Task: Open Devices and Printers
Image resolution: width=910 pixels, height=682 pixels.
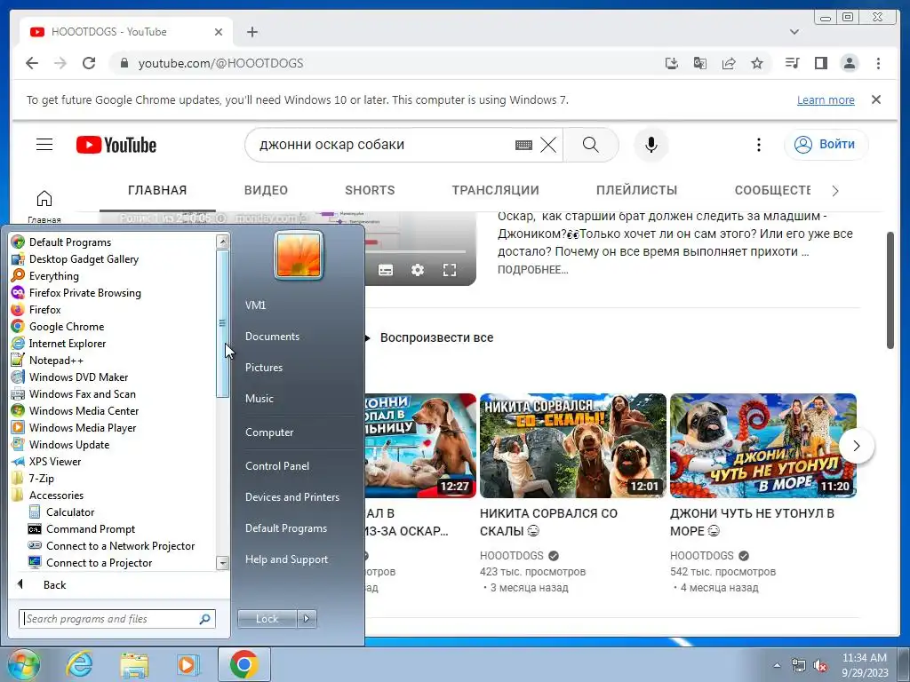Action: (x=291, y=497)
